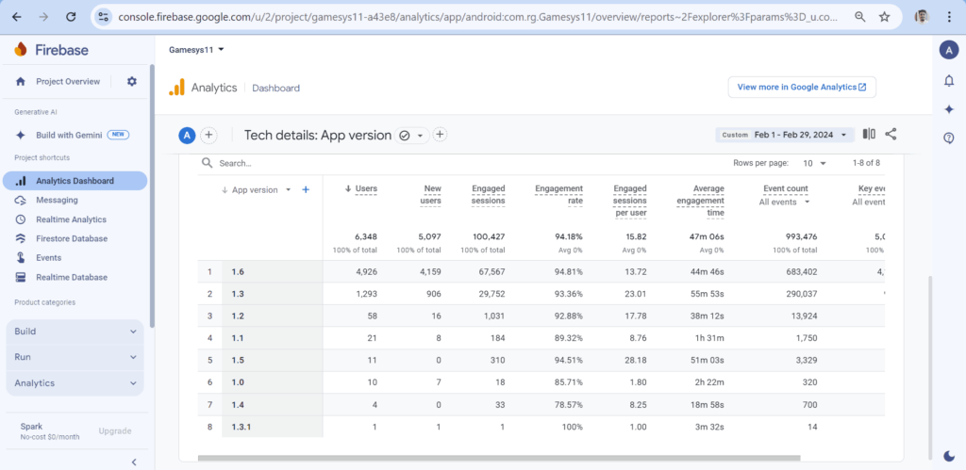Image resolution: width=966 pixels, height=470 pixels.
Task: Expand the Run product category
Action: click(x=75, y=358)
